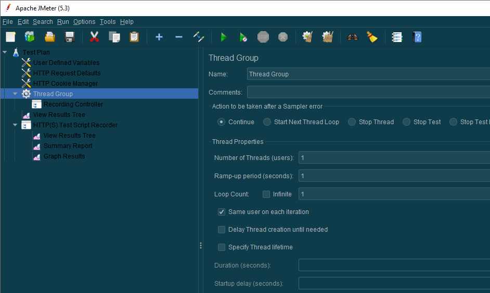Click the Clear All brooms icon
This screenshot has width=490, height=293.
click(x=328, y=37)
